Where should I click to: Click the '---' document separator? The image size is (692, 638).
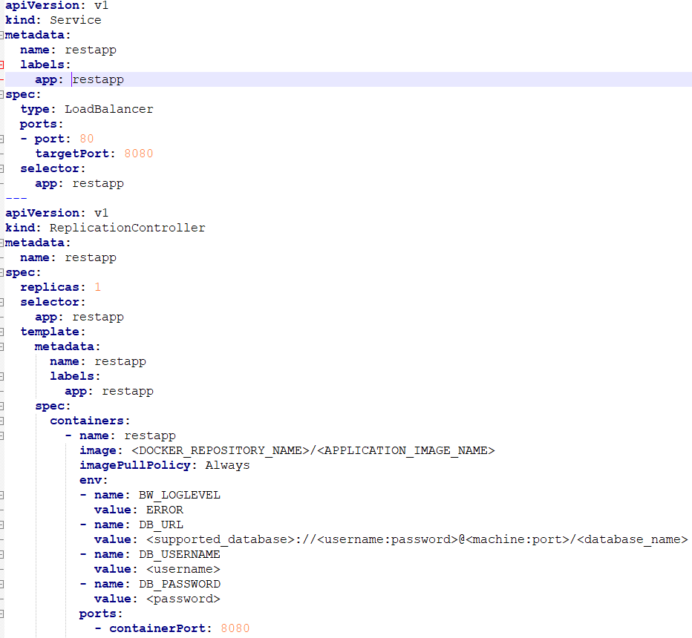coord(16,198)
